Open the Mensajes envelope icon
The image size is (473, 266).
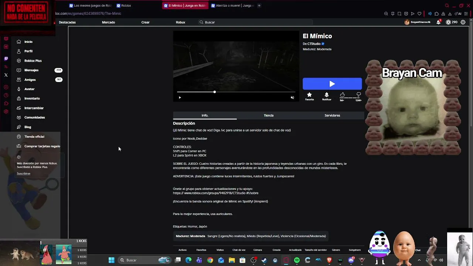19,70
